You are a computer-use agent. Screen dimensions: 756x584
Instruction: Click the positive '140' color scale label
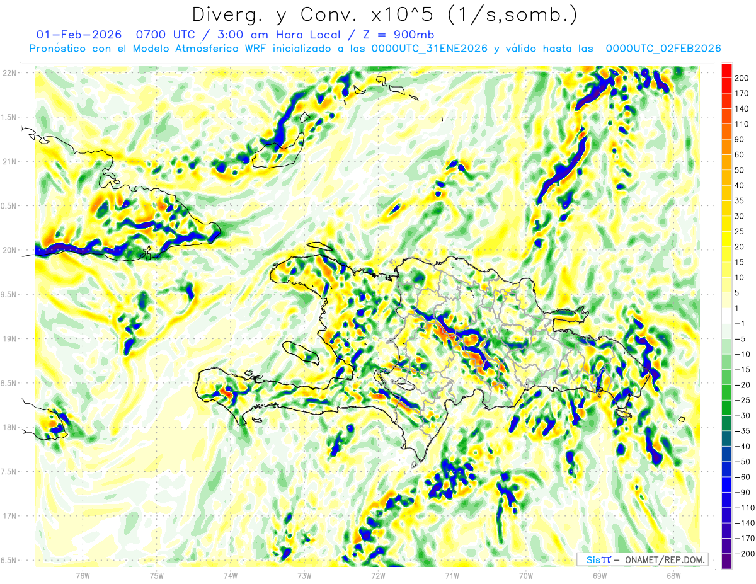(743, 108)
